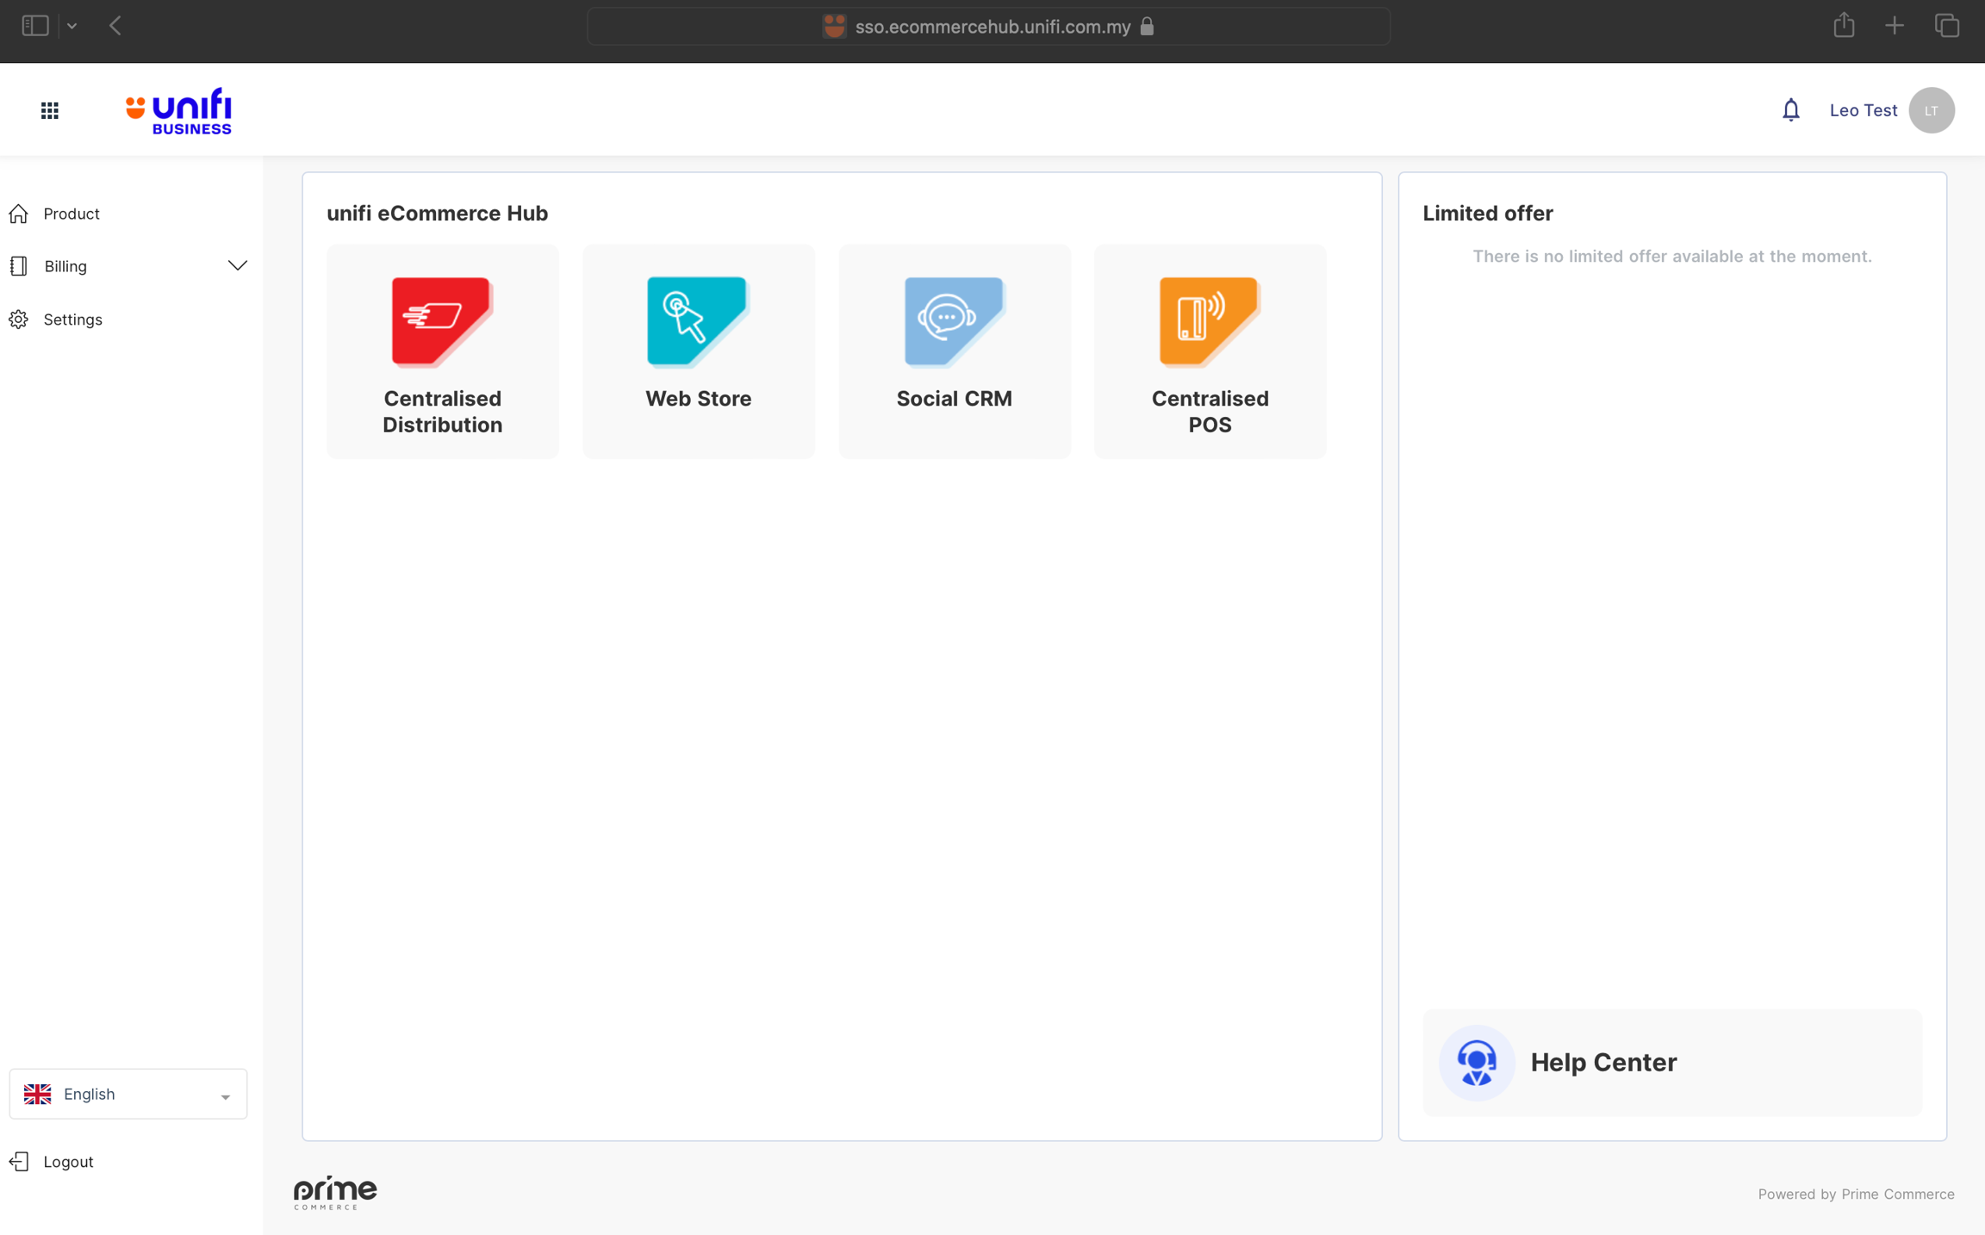Open the apps grid menu icon
Image resolution: width=1985 pixels, height=1235 pixels.
[x=50, y=110]
